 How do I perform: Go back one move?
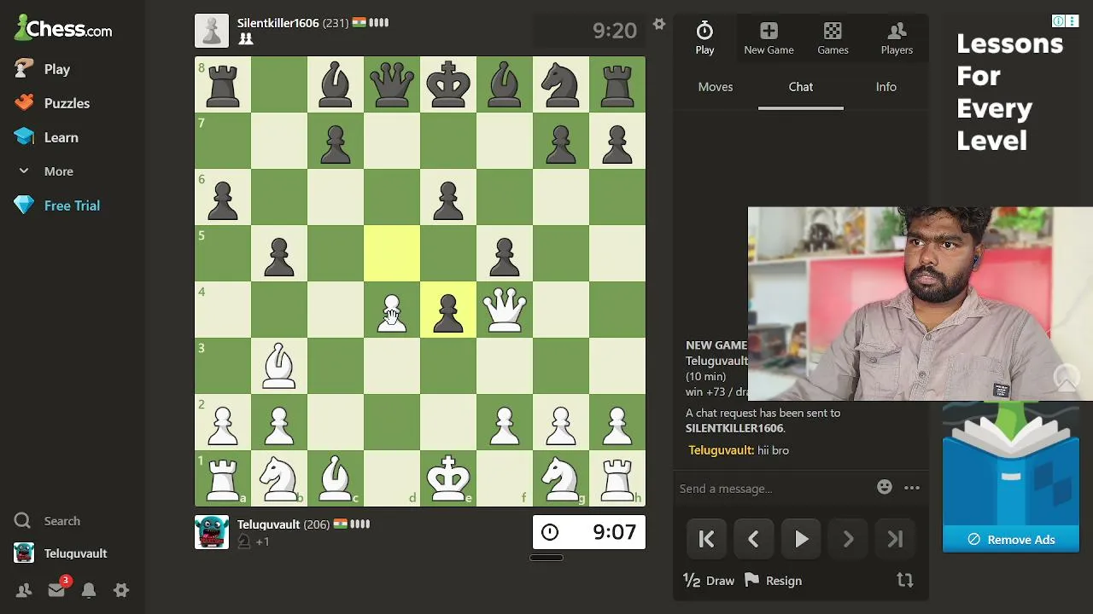753,539
